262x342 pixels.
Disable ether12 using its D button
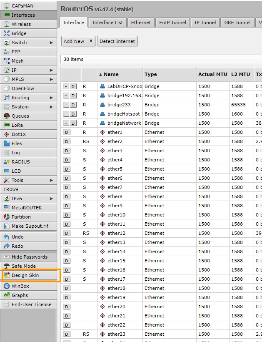click(x=67, y=233)
